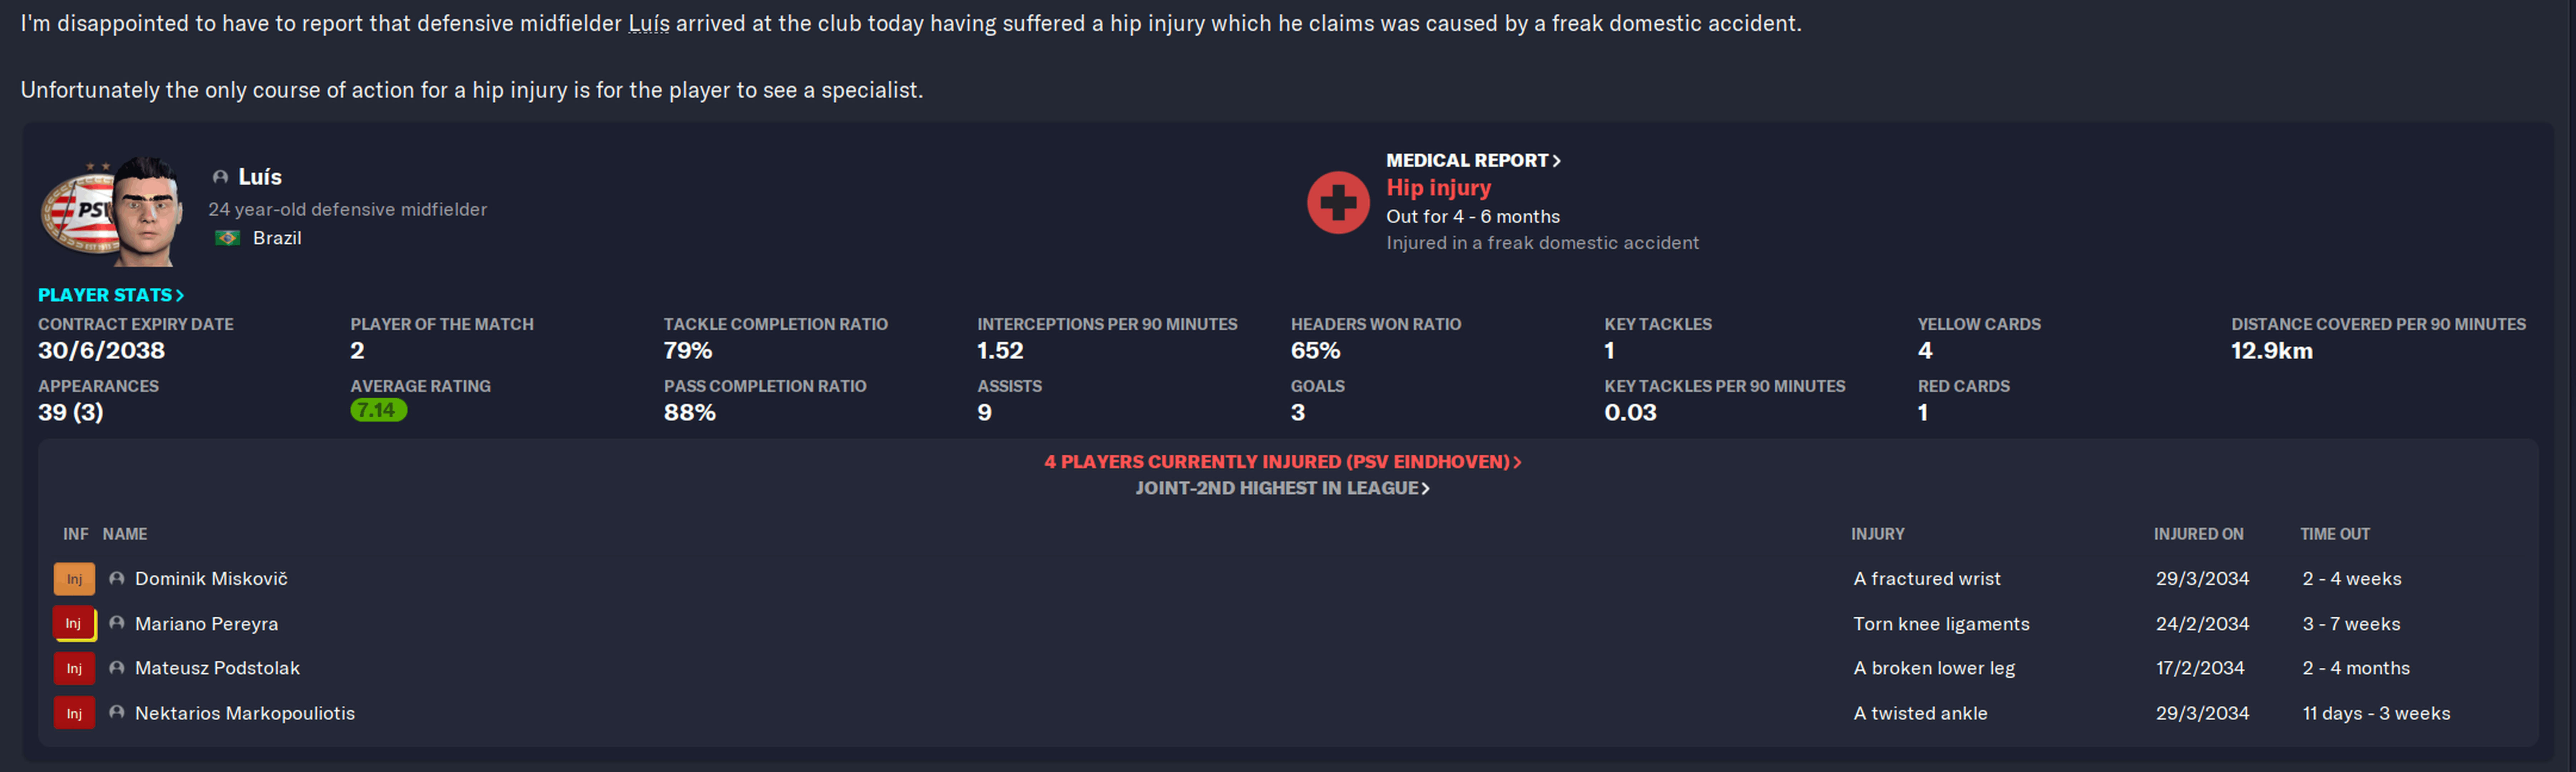2576x772 pixels.
Task: Click the Inj badge for Nektarios Markopouliotis
Action: [x=74, y=713]
